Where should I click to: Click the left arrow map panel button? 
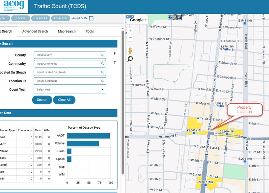coord(128,17)
